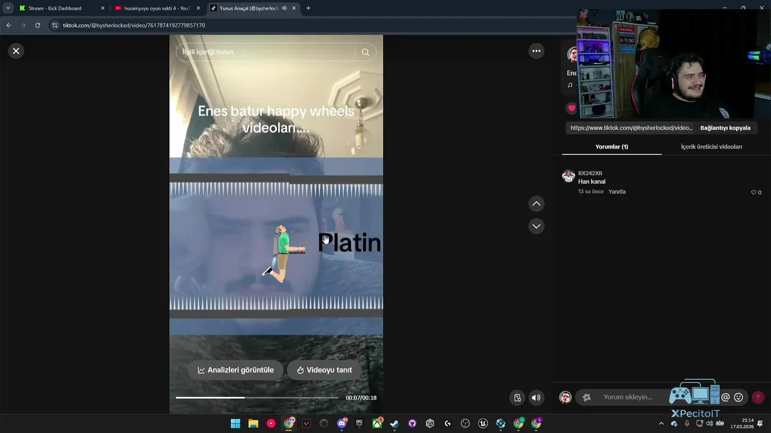Mute the TikTok tab audio icon
Viewport: 771px width, 433px height.
[284, 8]
